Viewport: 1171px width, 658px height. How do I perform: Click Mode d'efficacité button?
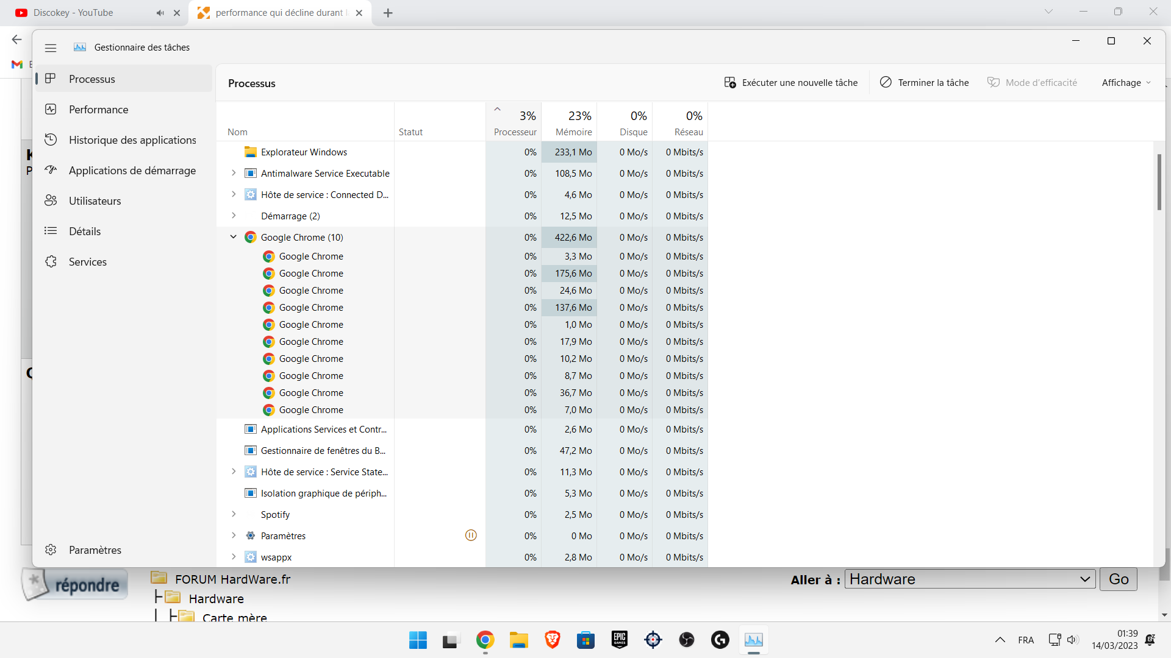tap(1032, 82)
